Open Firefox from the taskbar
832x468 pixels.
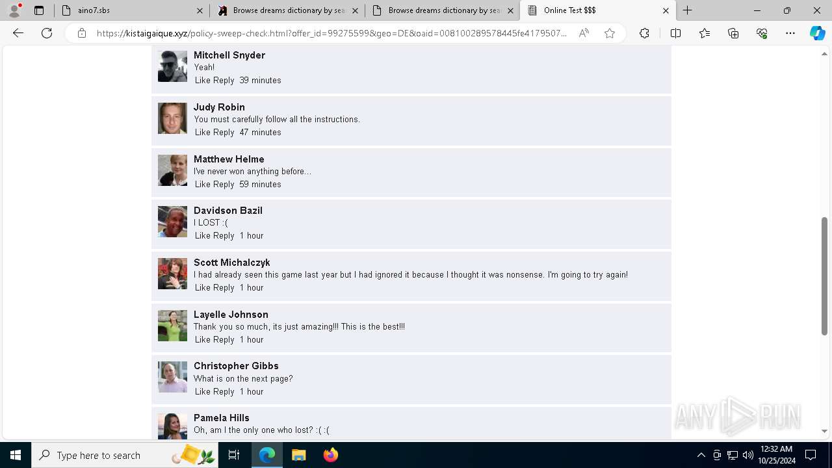(331, 455)
